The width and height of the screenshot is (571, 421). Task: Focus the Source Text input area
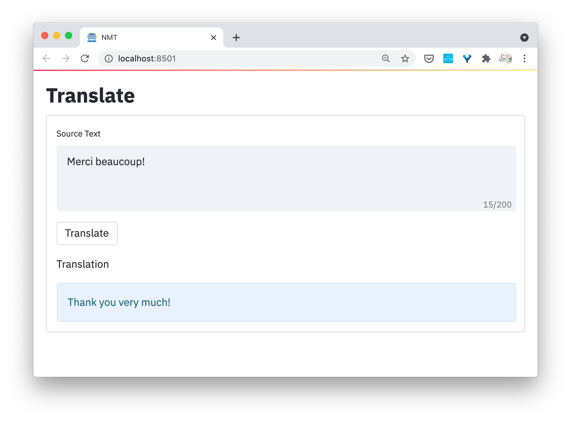[286, 178]
